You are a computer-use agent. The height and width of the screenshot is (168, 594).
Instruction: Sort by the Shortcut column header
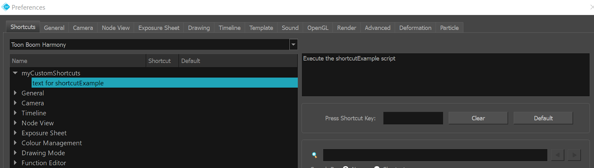[162, 61]
